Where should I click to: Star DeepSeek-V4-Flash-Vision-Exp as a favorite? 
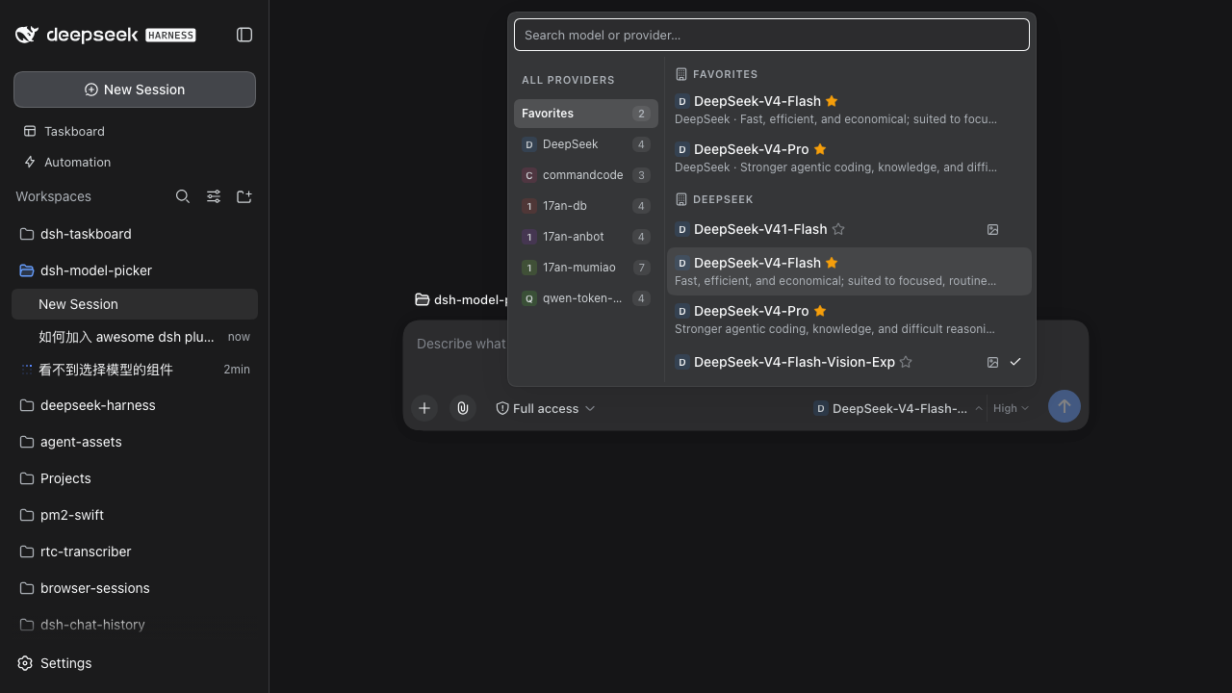click(906, 362)
